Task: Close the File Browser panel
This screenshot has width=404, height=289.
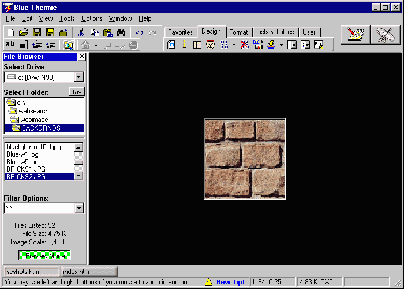Action: (82, 57)
